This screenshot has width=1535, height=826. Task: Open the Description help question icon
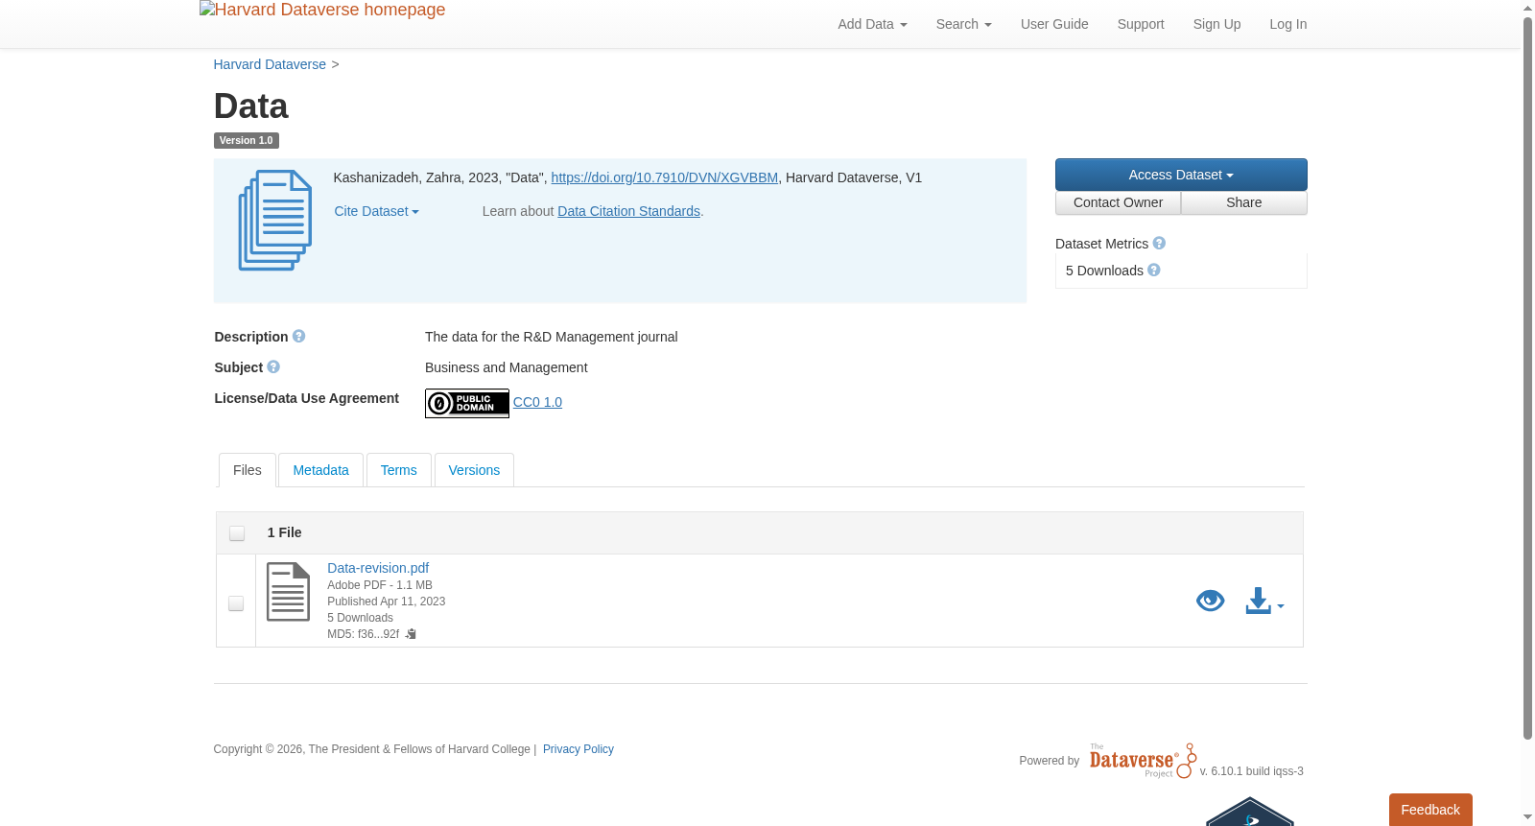[299, 337]
